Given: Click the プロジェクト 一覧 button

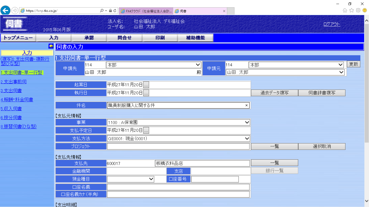Looking at the screenshot, I should click(274, 146).
